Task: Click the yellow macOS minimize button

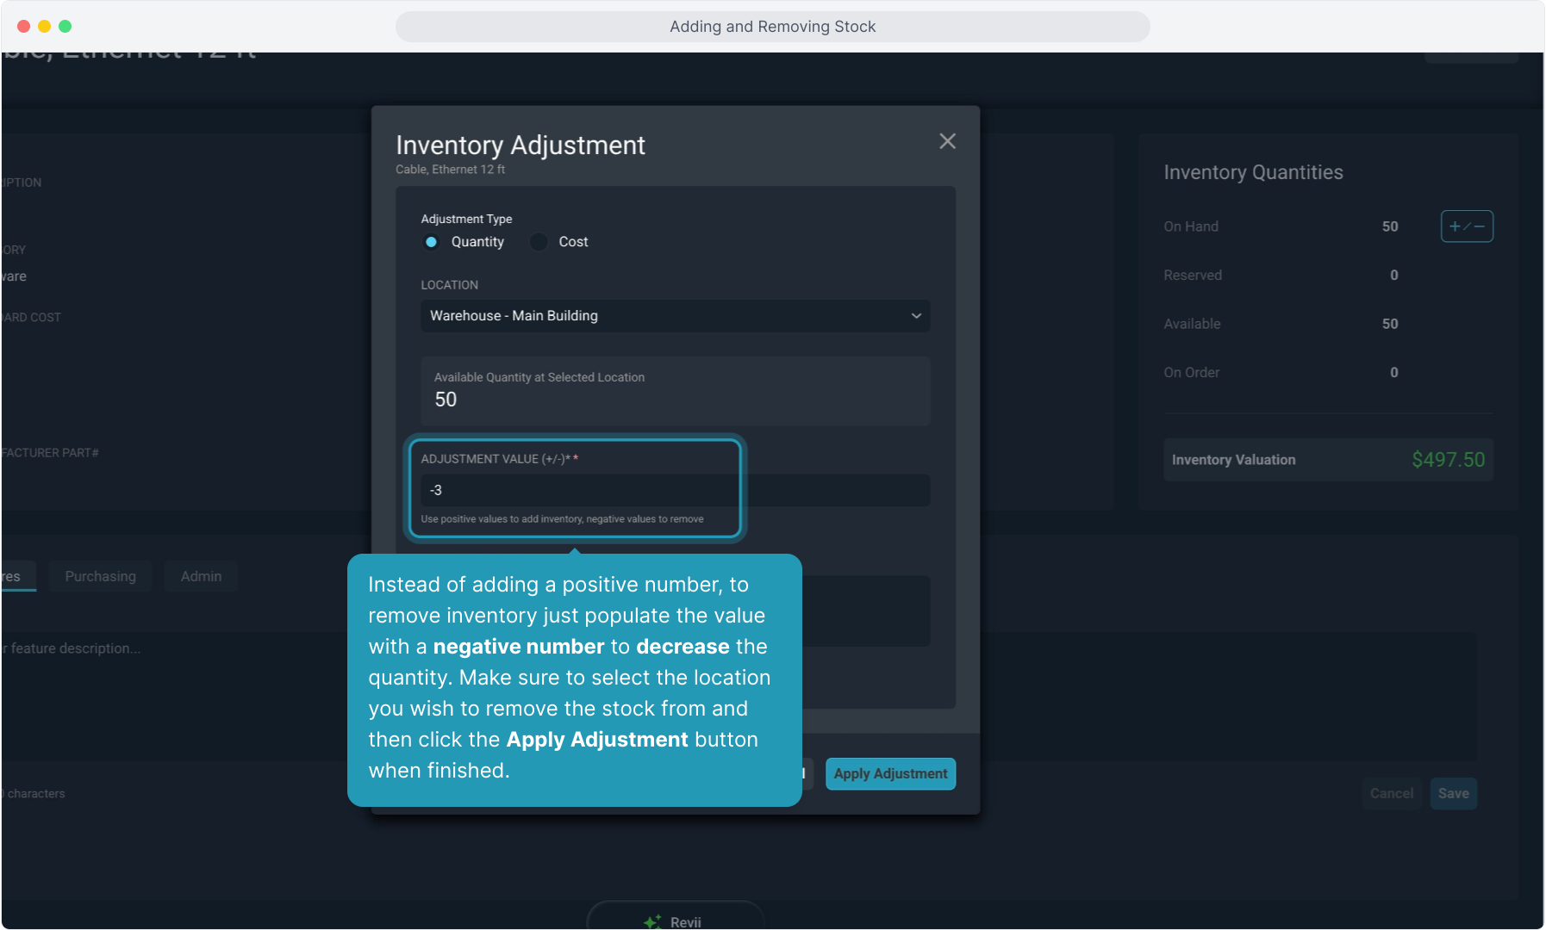Action: click(x=44, y=27)
